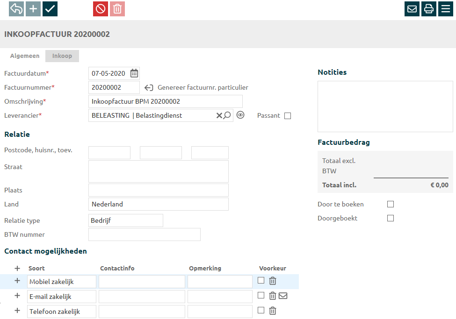Click the back arrow toolbar icon
The height and width of the screenshot is (319, 456).
coord(16,9)
